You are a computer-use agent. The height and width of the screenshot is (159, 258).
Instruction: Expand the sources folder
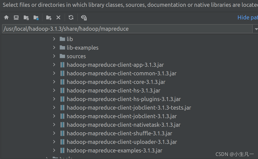(x=54, y=56)
